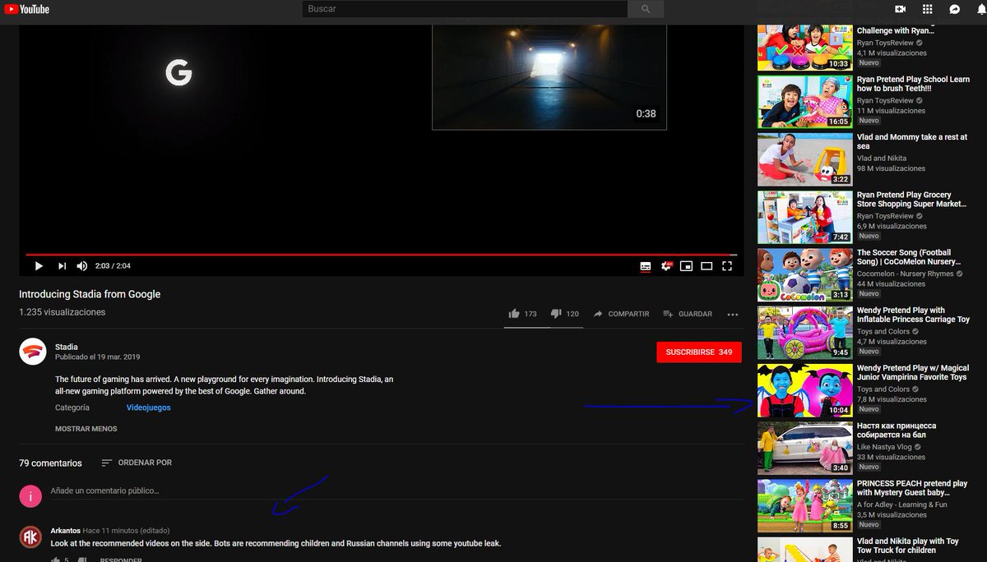Open the Stadia channel avatar
This screenshot has height=562, width=987.
click(33, 351)
